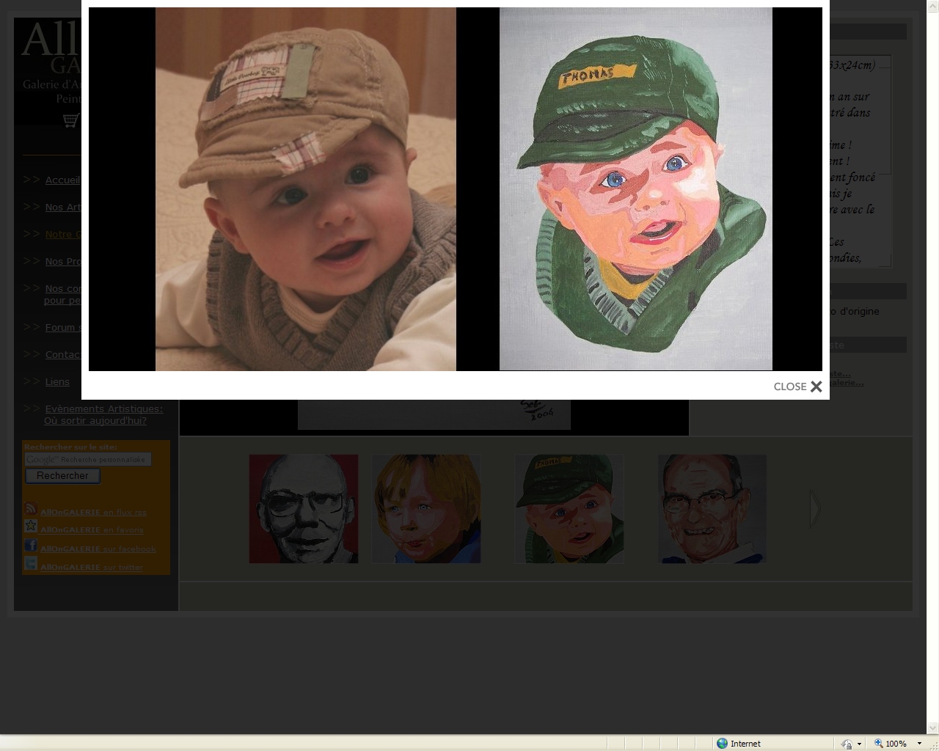Click the RSS feed icon
This screenshot has width=939, height=751.
pos(31,508)
